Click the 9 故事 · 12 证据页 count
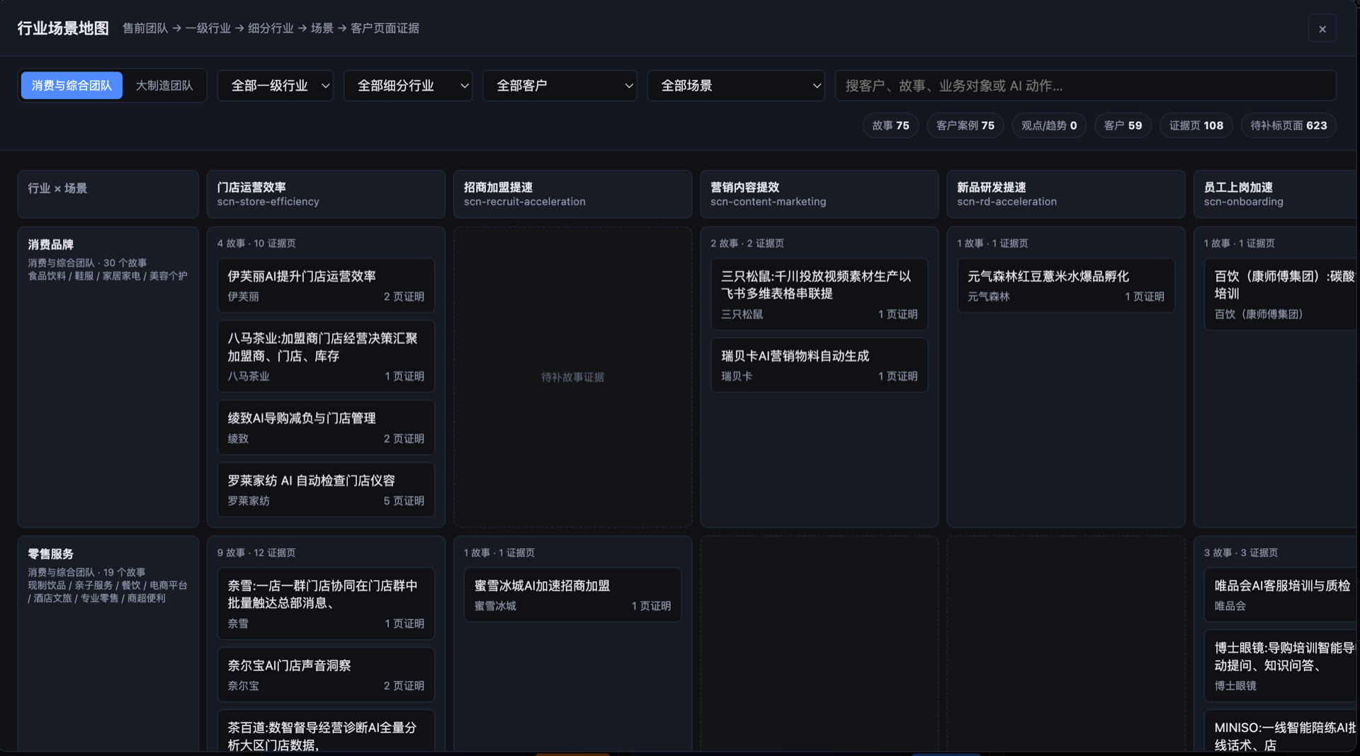 tap(256, 553)
